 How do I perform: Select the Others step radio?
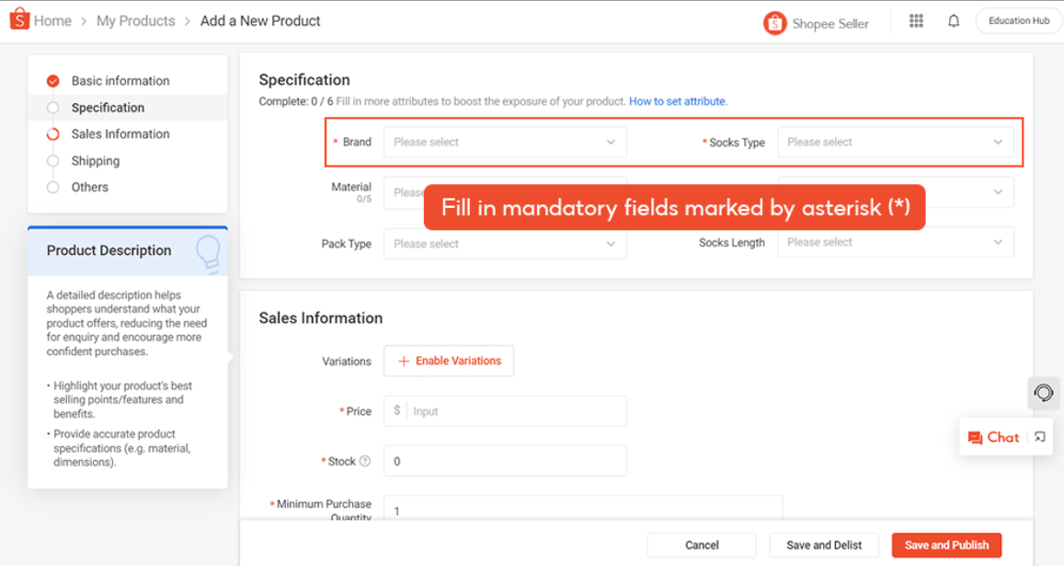click(53, 188)
